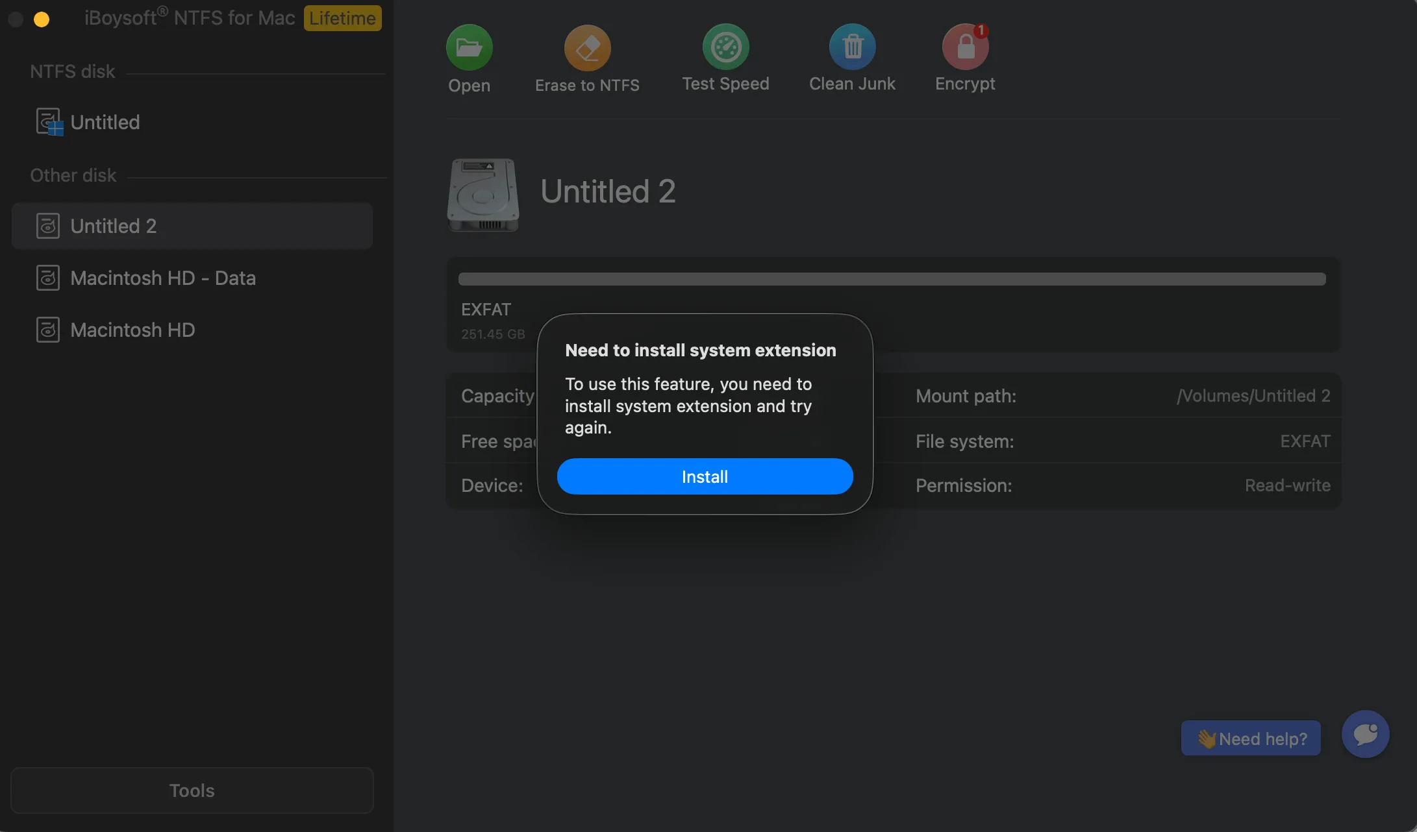Click the Permission: label
The image size is (1417, 832).
click(964, 485)
